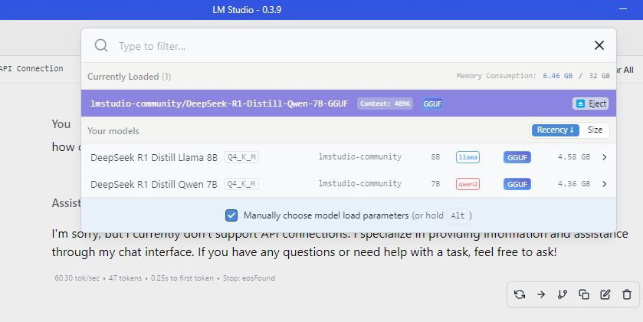Edit the assistant message

pyautogui.click(x=605, y=294)
